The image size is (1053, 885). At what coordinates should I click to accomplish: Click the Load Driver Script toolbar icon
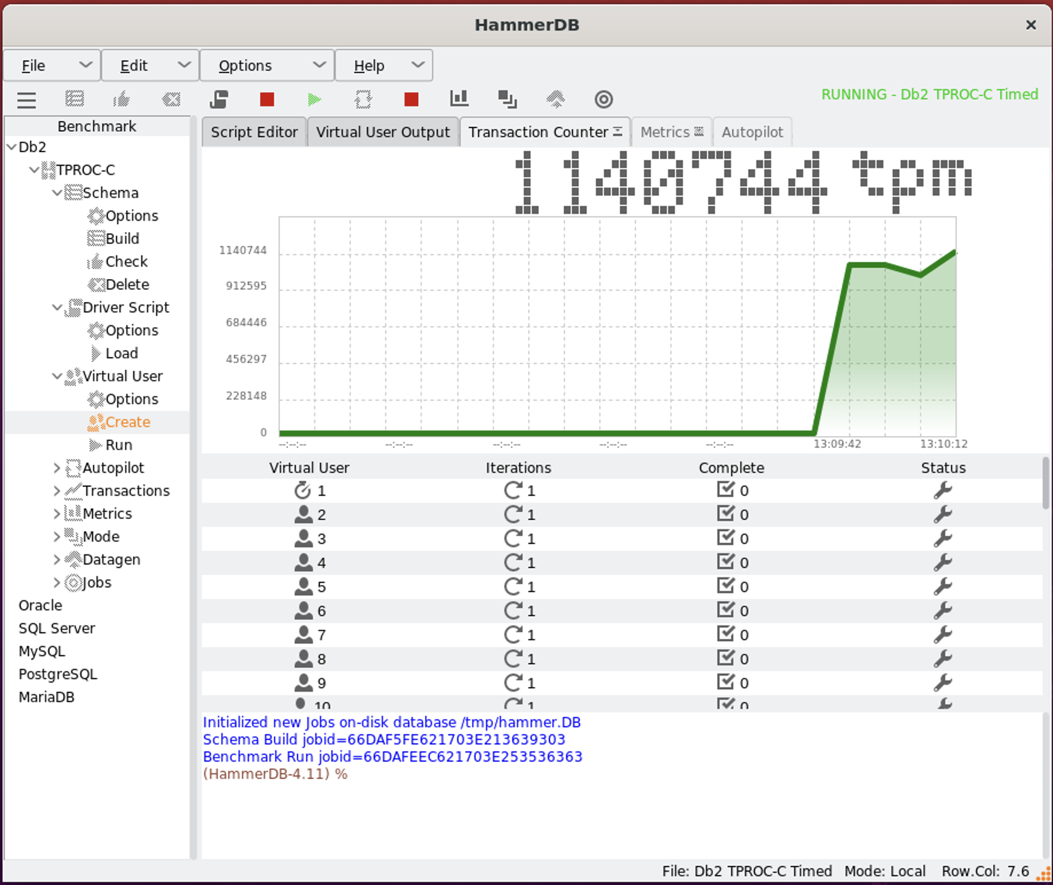[x=219, y=100]
